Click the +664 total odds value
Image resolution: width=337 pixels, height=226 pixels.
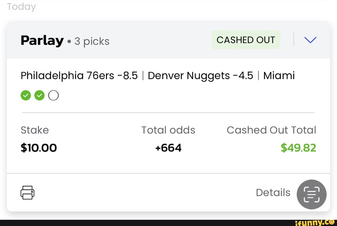(x=168, y=147)
